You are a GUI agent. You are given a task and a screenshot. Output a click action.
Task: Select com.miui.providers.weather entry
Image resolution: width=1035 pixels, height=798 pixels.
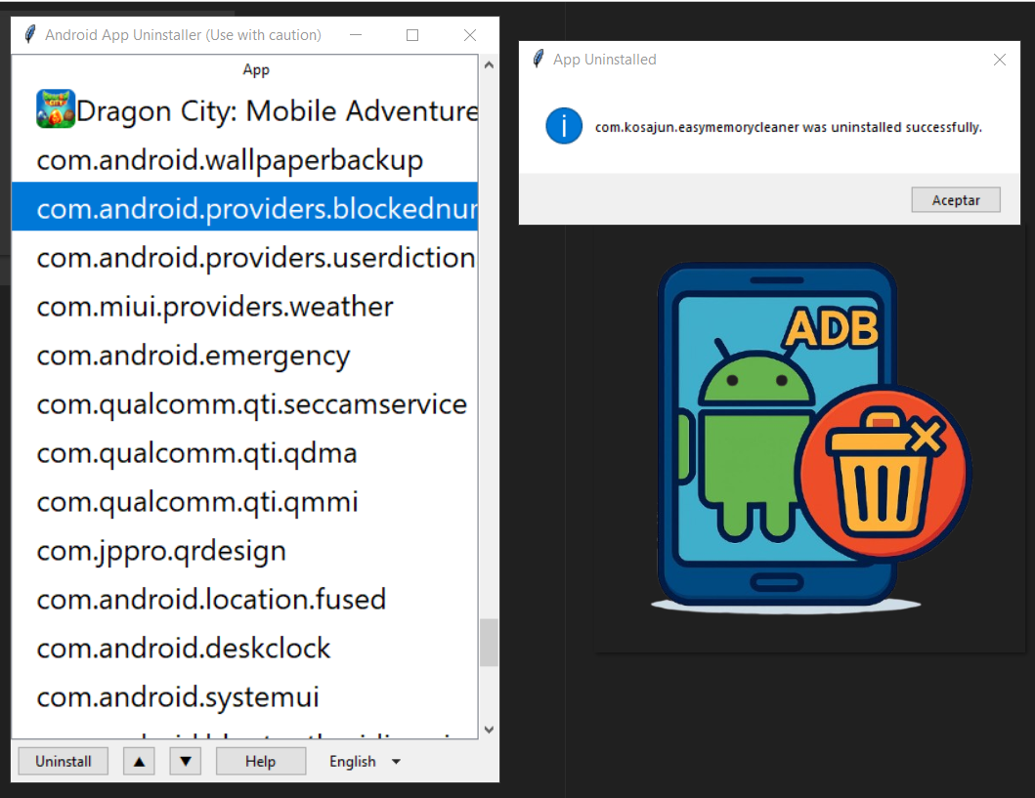[245, 306]
